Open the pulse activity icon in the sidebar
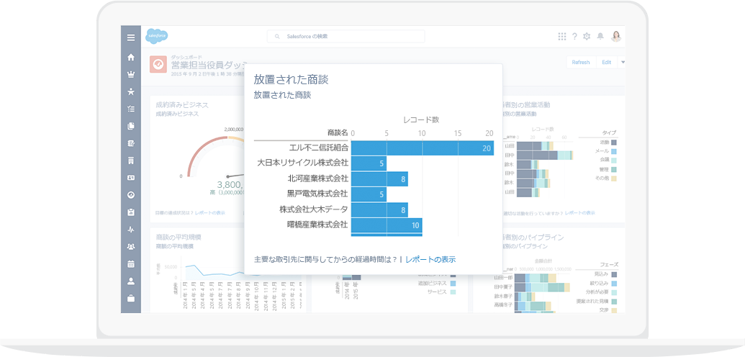745x357 pixels. [x=130, y=230]
